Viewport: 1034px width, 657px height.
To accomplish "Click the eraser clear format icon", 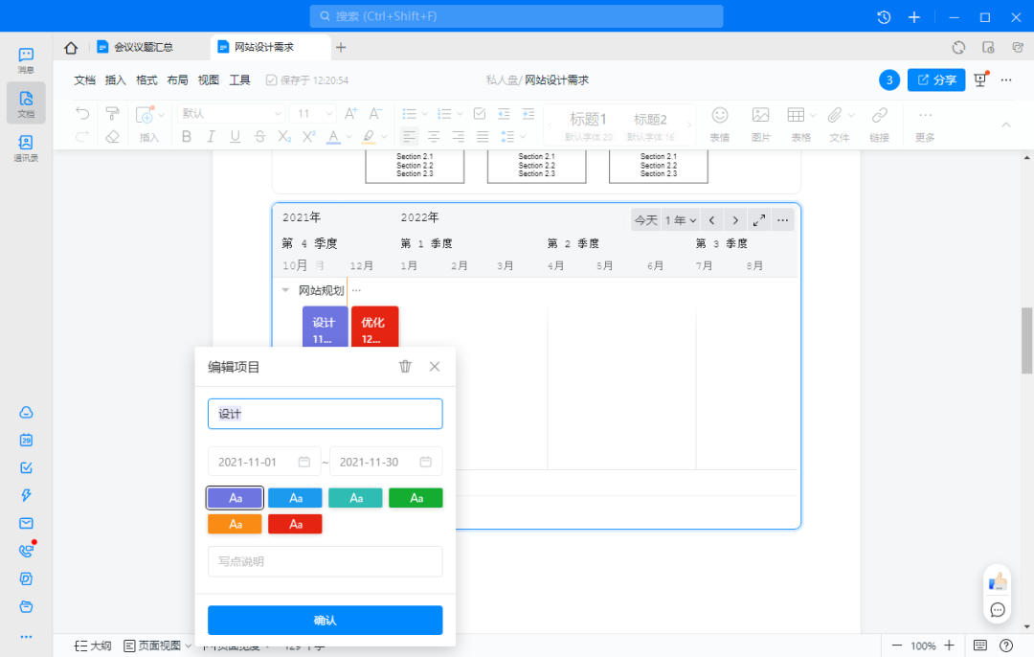I will pos(113,137).
